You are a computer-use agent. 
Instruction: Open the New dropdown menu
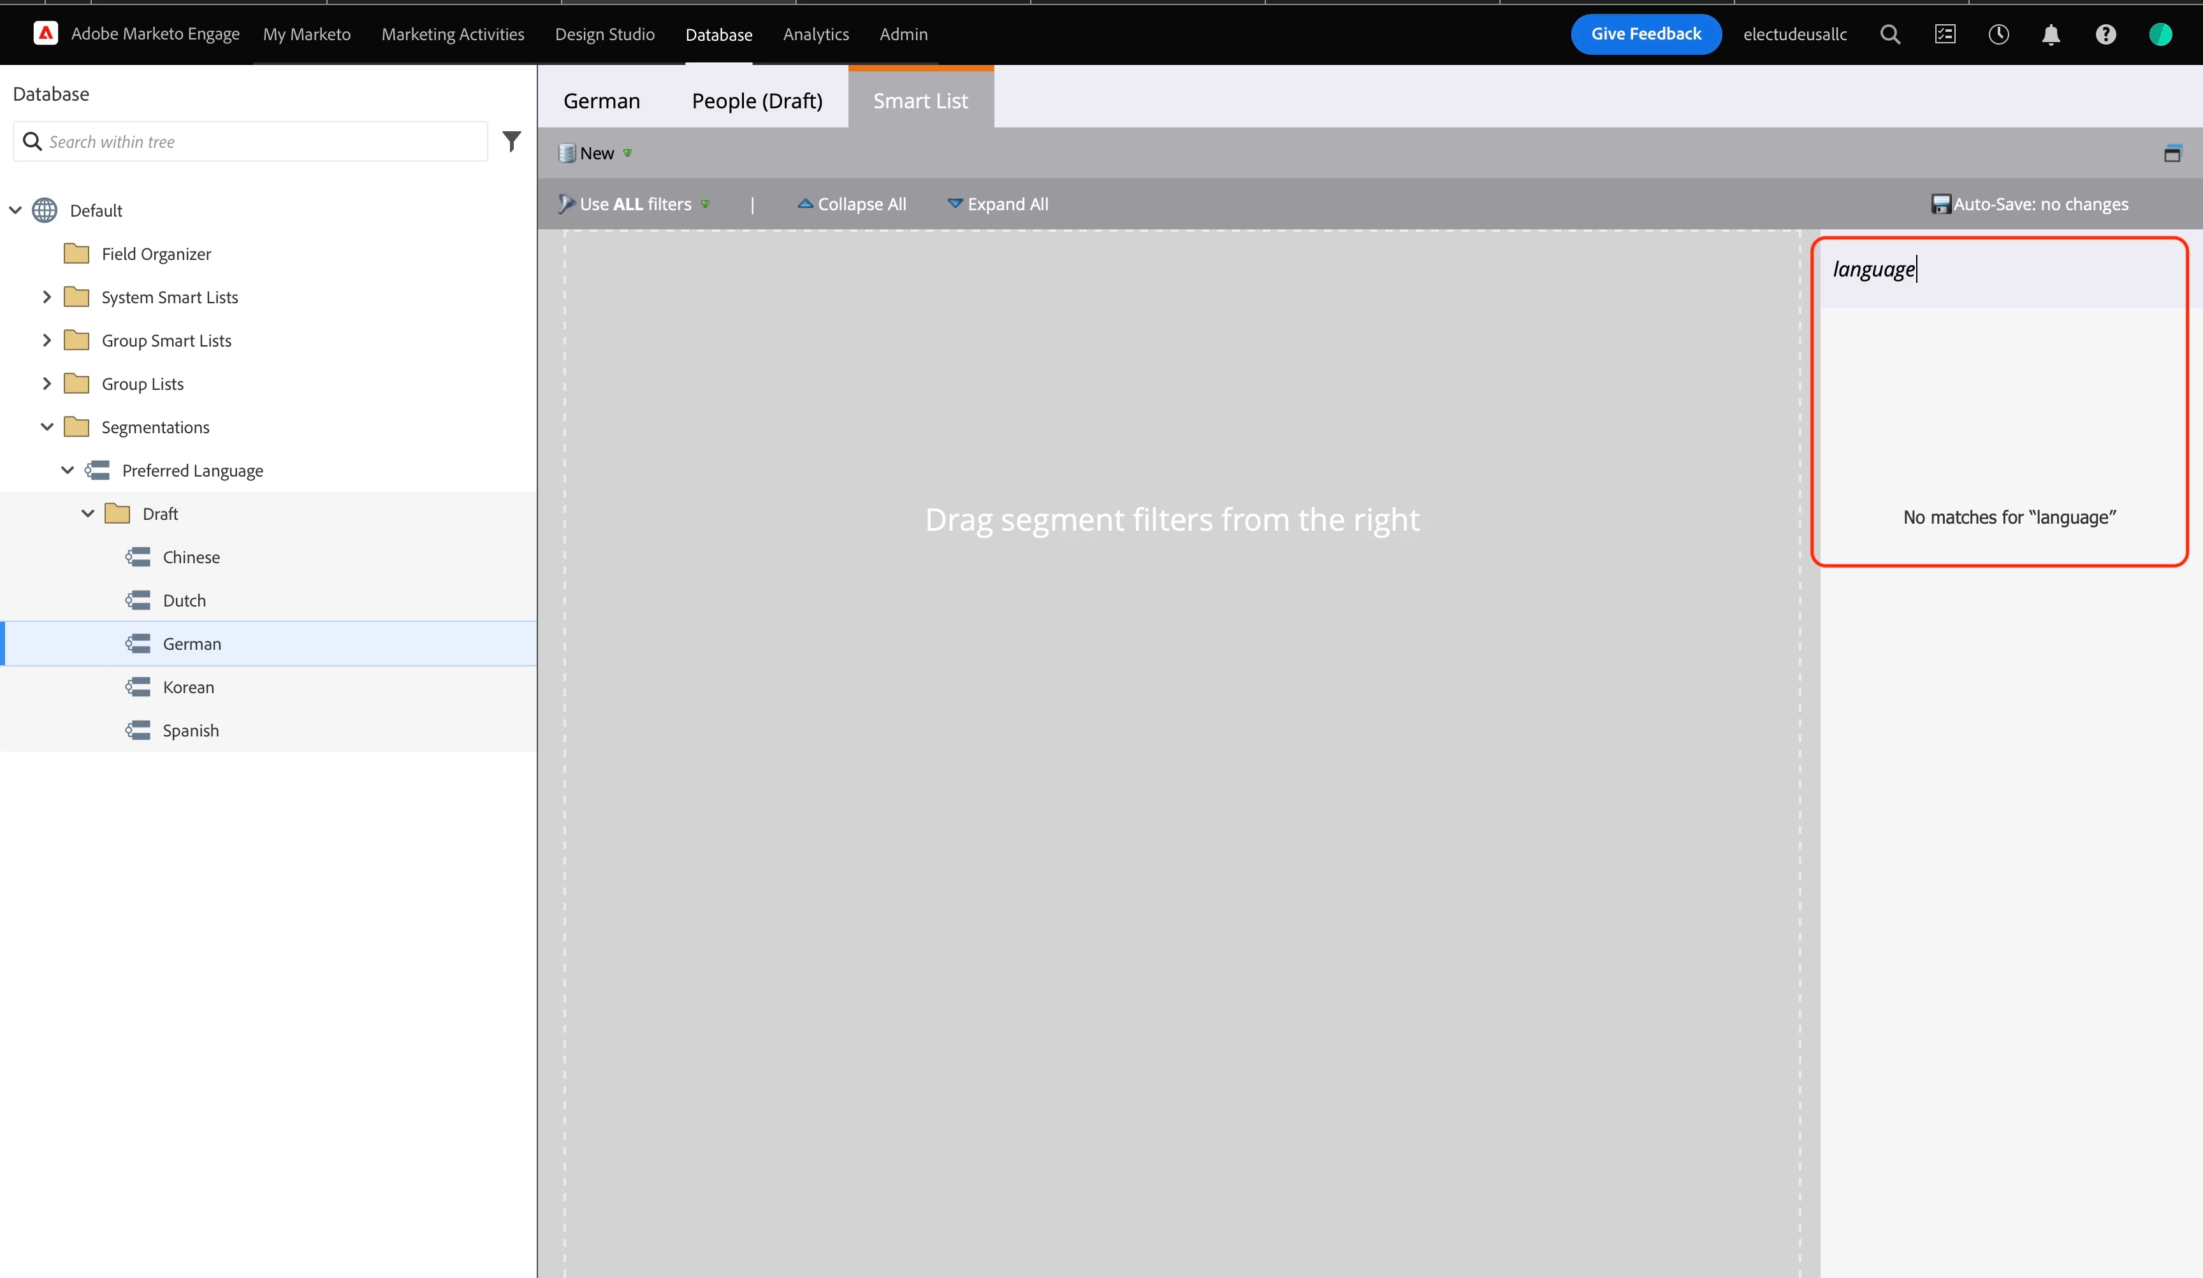[597, 153]
